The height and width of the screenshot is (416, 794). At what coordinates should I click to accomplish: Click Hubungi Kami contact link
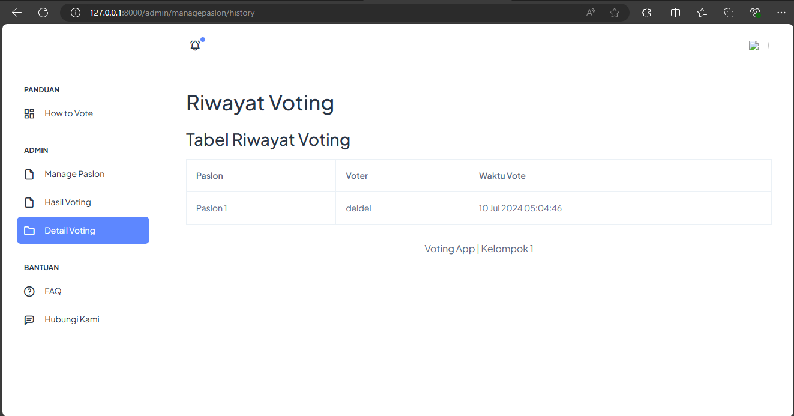(71, 319)
